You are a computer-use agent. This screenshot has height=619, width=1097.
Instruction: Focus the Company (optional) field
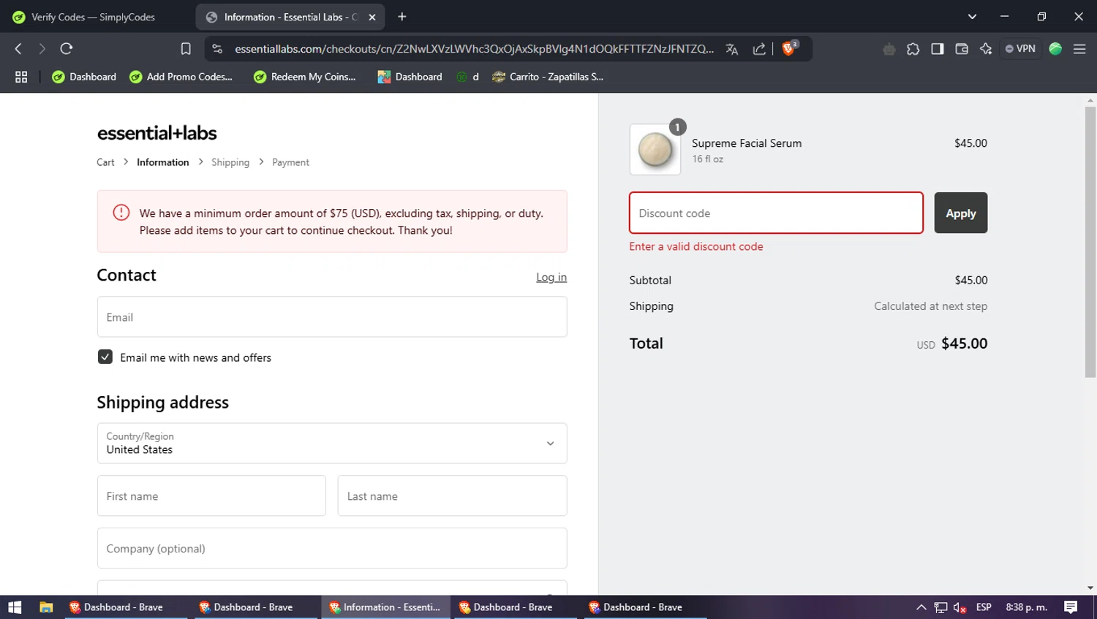[x=332, y=548]
